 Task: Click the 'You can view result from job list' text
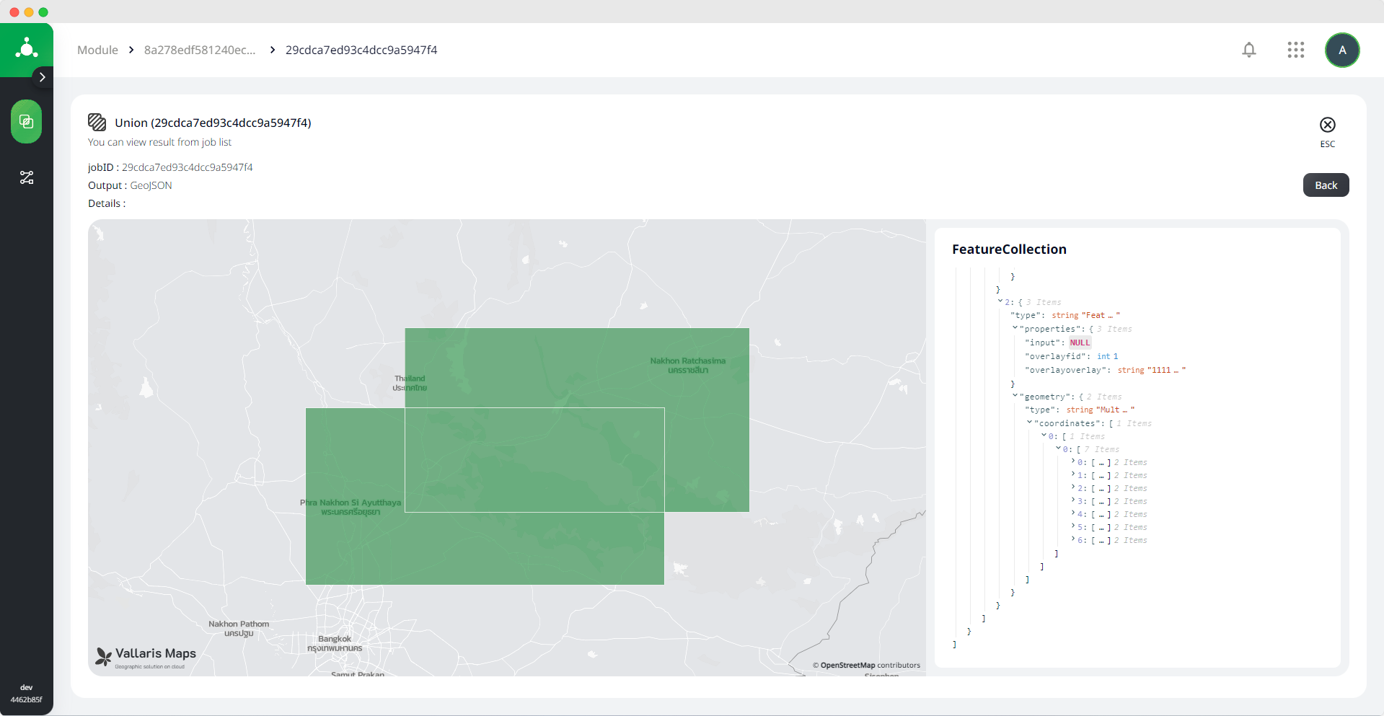pyautogui.click(x=159, y=142)
